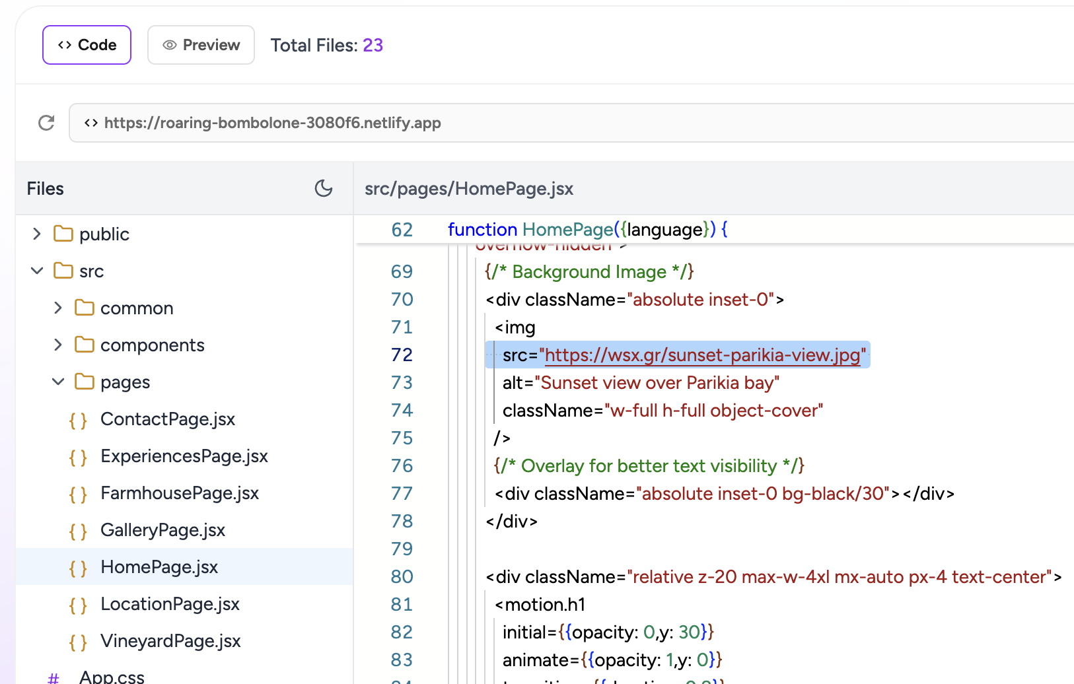Expand the common folder chevron

pyautogui.click(x=58, y=308)
